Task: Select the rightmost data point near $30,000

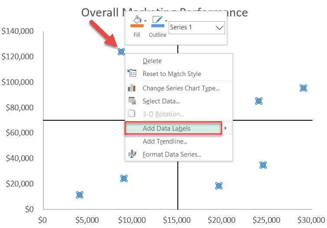Action: (x=304, y=88)
